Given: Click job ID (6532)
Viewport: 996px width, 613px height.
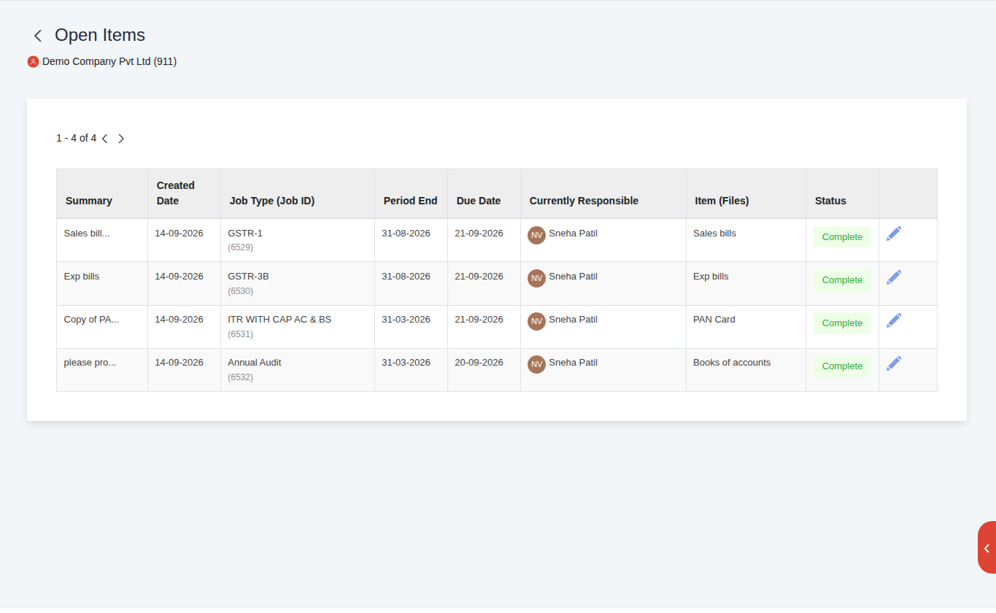Looking at the screenshot, I should tap(241, 377).
